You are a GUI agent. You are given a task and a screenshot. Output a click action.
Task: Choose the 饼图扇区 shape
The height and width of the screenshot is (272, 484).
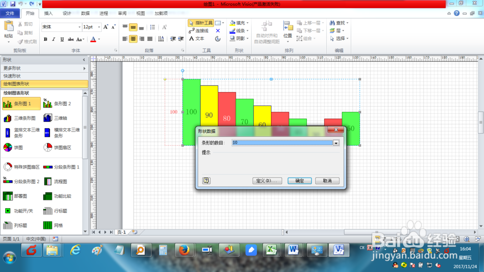[x=58, y=148]
